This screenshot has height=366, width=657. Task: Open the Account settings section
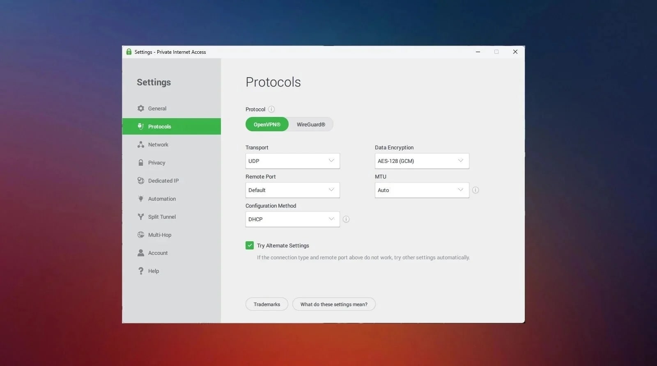click(158, 253)
